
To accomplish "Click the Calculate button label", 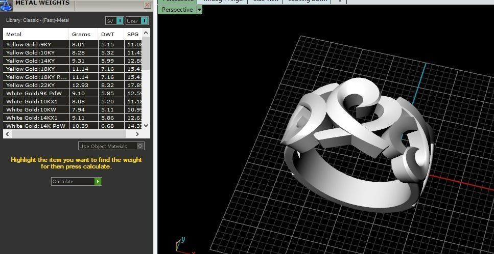I will coord(63,182).
